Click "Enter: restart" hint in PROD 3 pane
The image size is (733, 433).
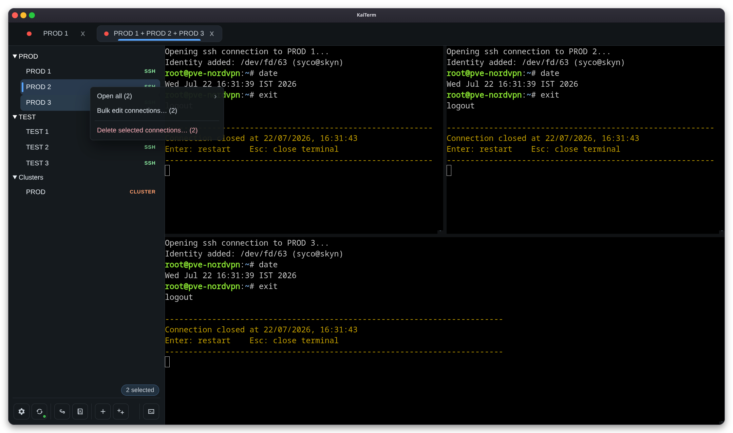point(198,341)
